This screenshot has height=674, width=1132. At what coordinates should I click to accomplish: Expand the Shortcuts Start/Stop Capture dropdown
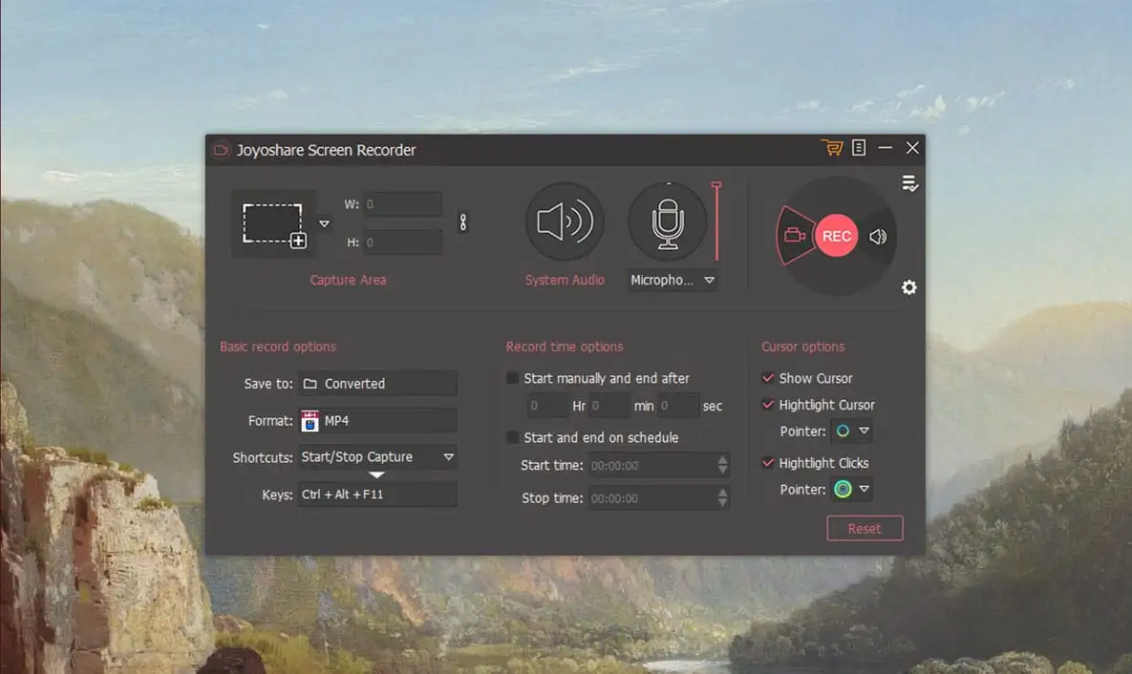point(448,457)
